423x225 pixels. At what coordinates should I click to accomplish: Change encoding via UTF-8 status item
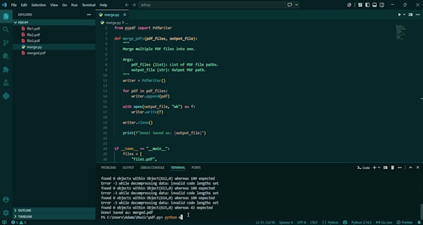[x=301, y=223]
